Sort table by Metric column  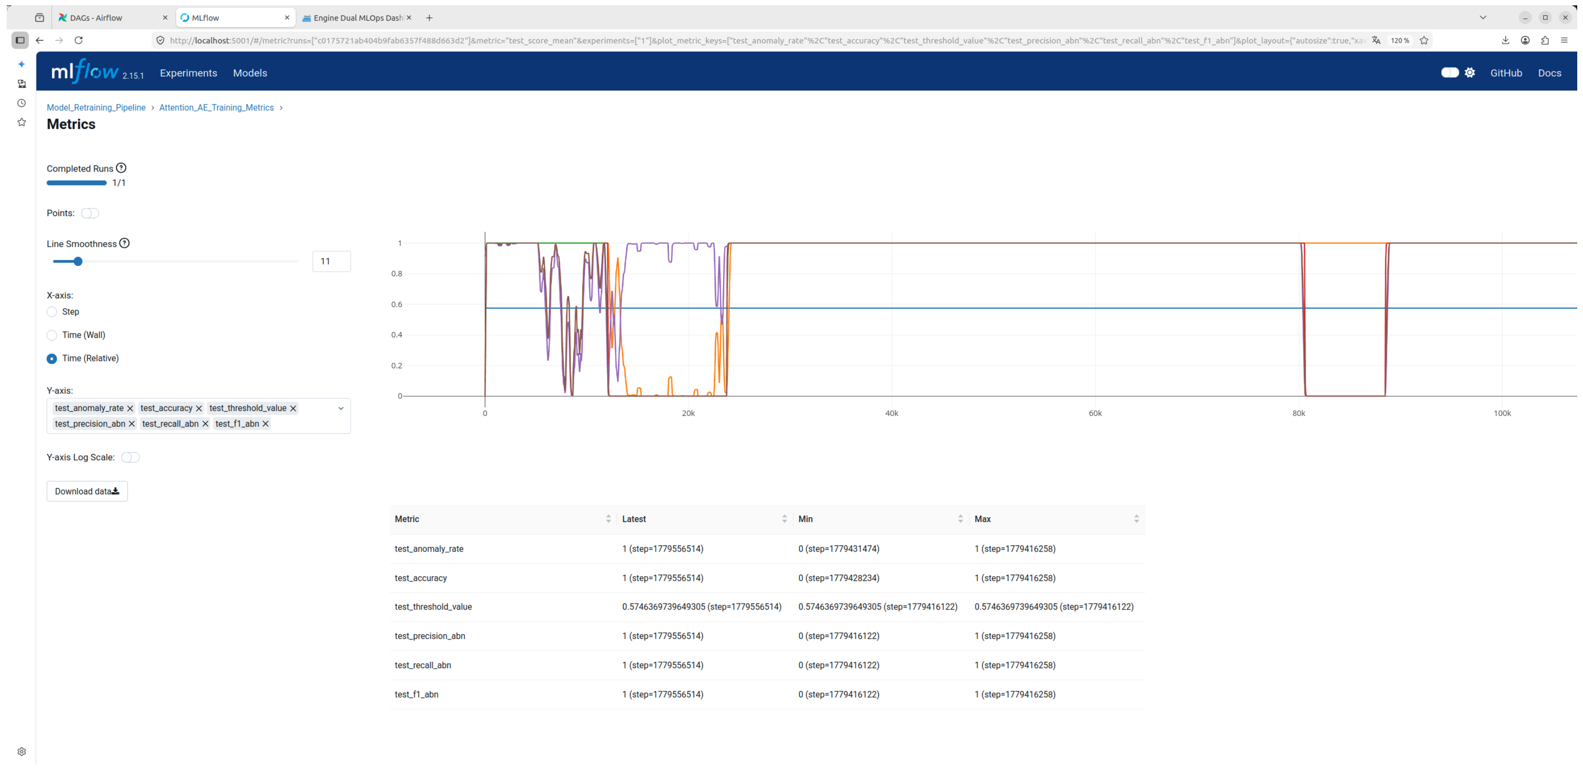(x=609, y=519)
